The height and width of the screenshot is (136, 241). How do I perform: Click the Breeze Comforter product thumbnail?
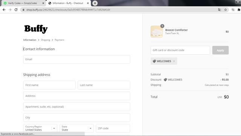click(x=157, y=32)
